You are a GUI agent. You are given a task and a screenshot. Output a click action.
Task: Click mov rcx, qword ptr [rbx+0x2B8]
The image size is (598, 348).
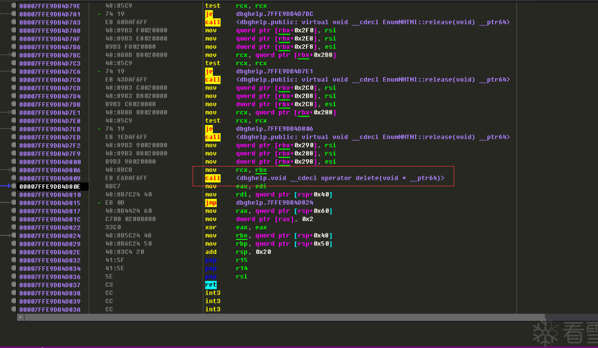click(x=271, y=55)
